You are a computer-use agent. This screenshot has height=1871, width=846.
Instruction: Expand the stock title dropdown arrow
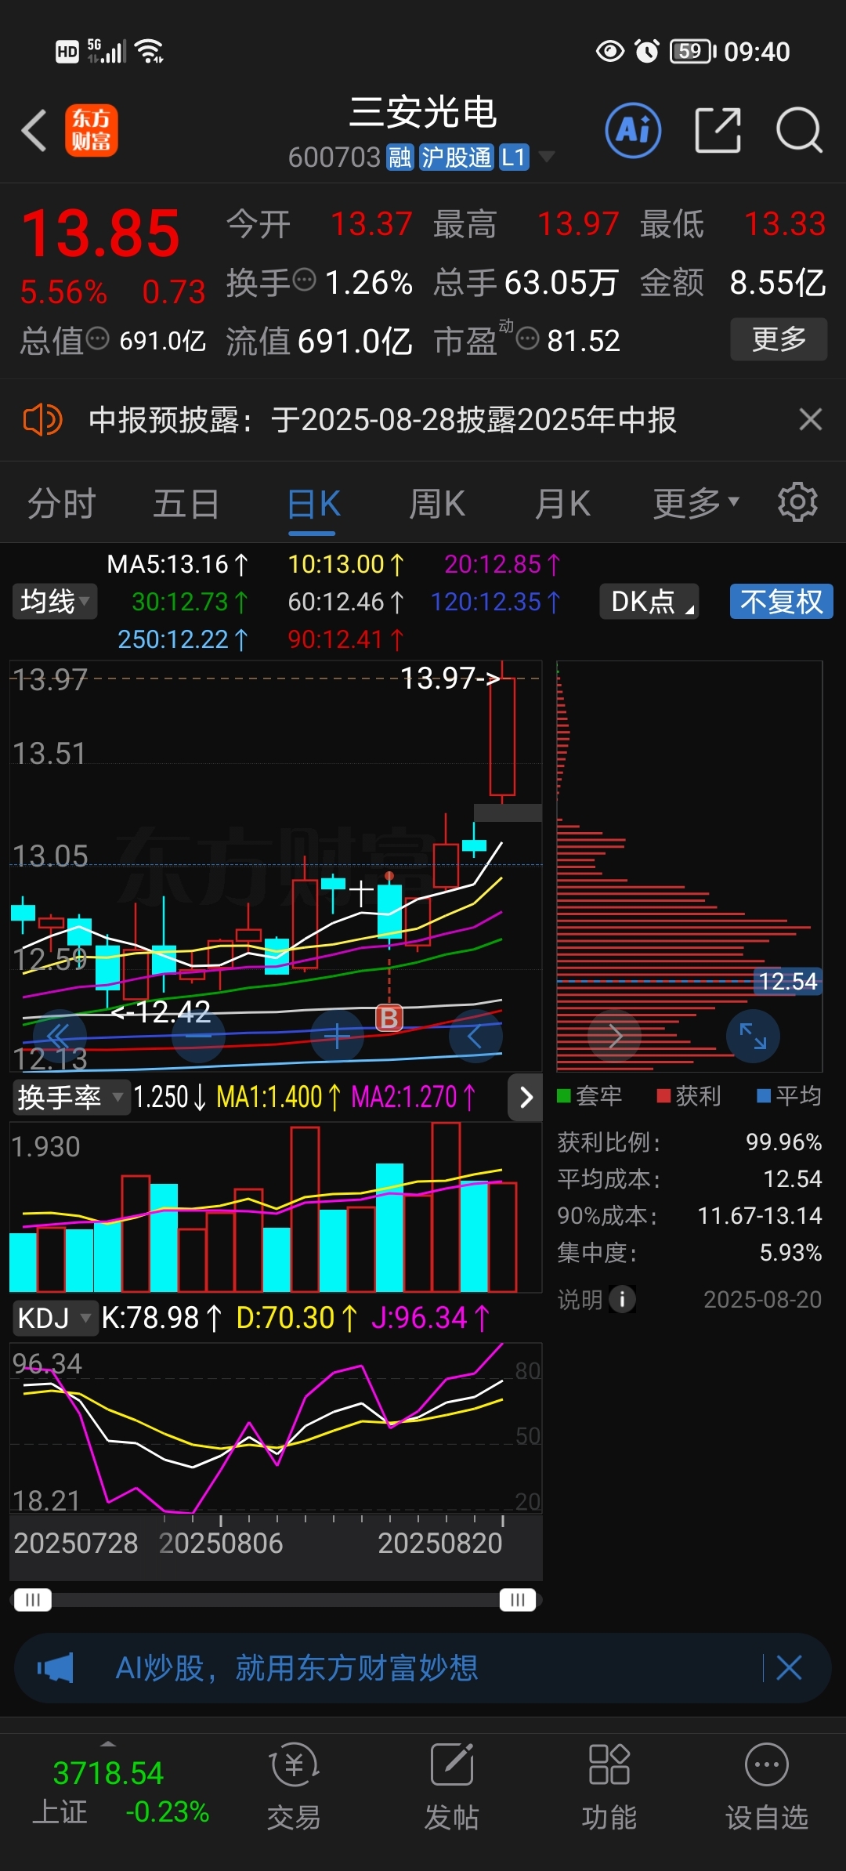pyautogui.click(x=547, y=157)
